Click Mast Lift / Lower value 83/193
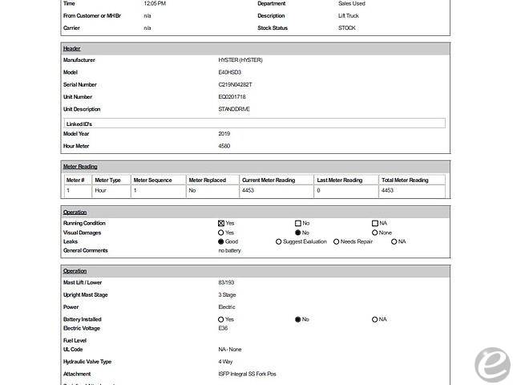The image size is (513, 385). (x=226, y=282)
